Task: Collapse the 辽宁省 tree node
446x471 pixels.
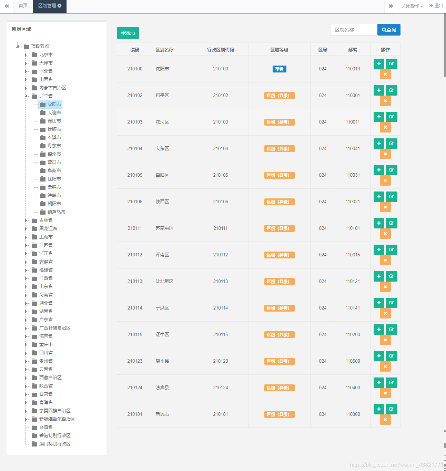Action: click(26, 96)
